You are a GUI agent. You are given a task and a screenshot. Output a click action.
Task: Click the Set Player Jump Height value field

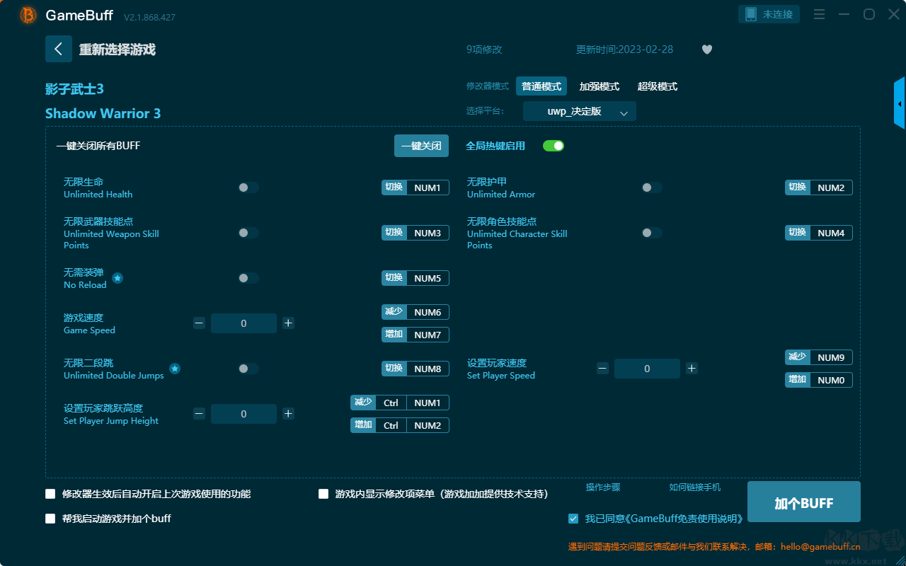pyautogui.click(x=243, y=414)
